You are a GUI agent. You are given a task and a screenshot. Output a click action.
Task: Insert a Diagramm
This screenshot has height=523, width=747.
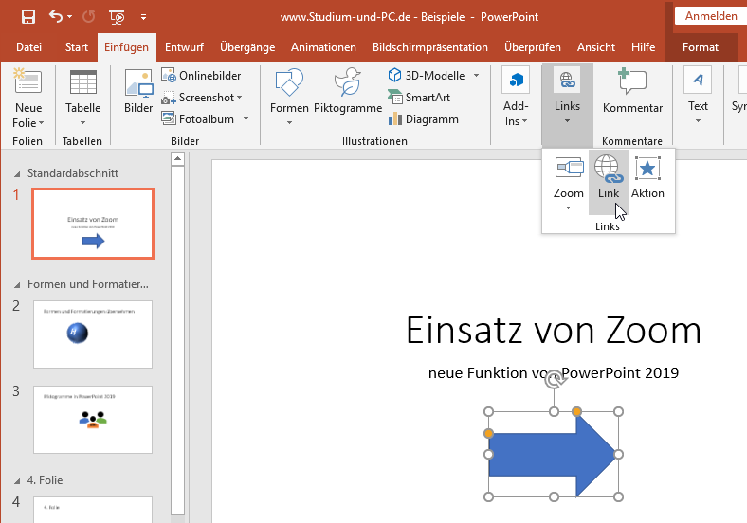[424, 118]
